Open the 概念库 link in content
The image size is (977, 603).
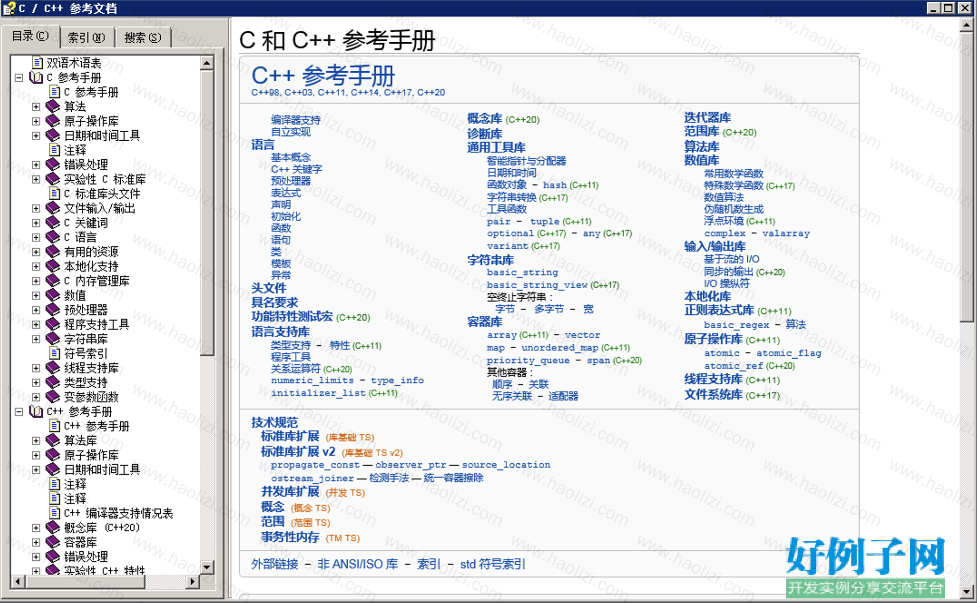click(x=484, y=119)
